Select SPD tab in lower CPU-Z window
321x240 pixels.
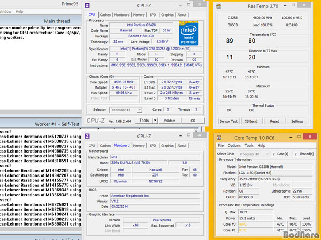pyautogui.click(x=152, y=145)
